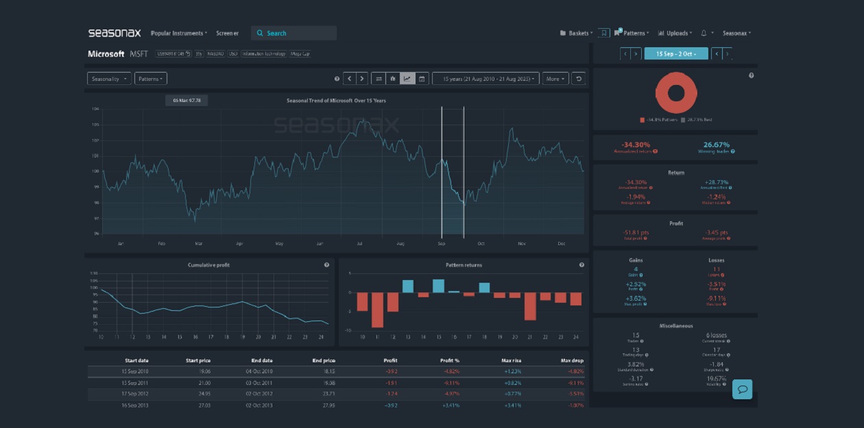Image resolution: width=864 pixels, height=428 pixels.
Task: Open the Baskets menu
Action: tap(576, 33)
